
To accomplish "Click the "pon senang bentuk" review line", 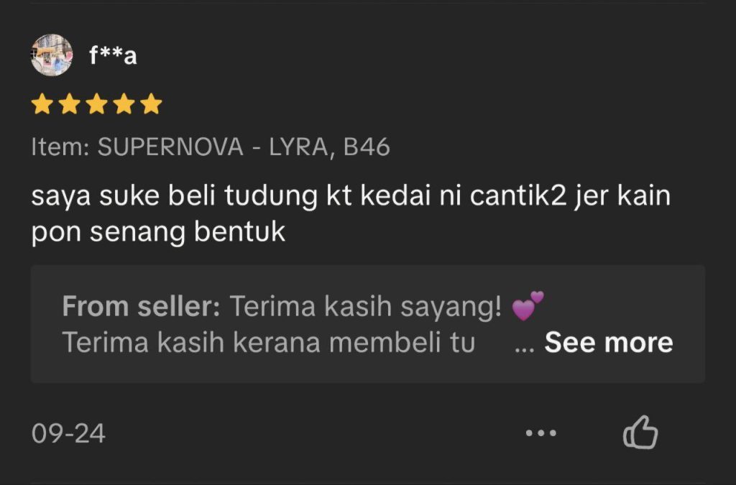I will (158, 232).
